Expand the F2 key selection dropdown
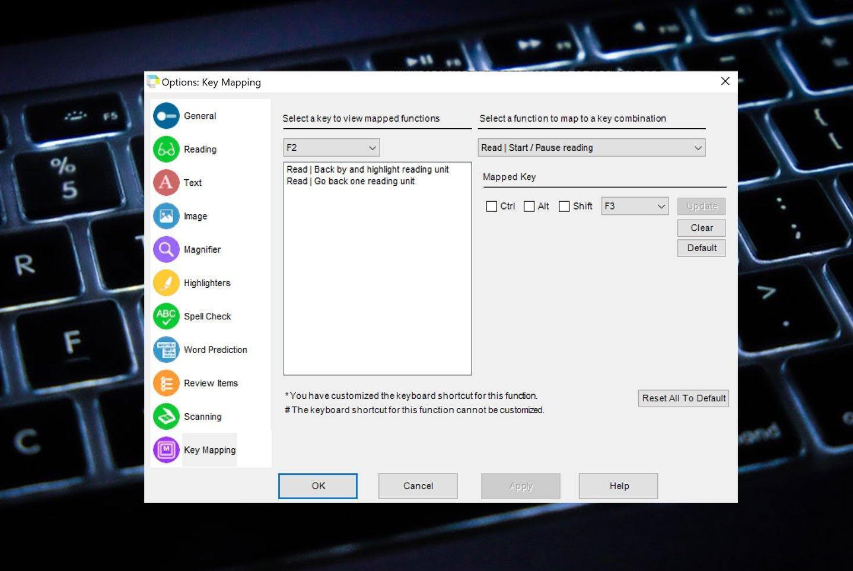The width and height of the screenshot is (853, 571). [331, 148]
